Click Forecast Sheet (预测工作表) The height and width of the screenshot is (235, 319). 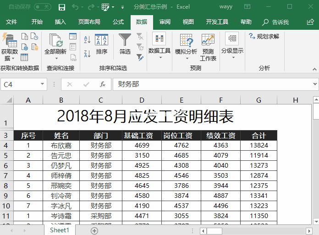click(208, 47)
